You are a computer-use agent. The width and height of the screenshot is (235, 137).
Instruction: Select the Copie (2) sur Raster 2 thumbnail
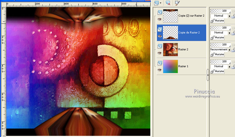tap(170, 16)
